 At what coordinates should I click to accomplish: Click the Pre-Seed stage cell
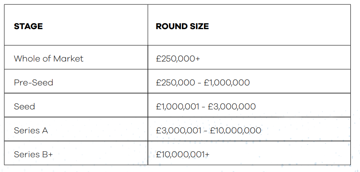click(76, 81)
